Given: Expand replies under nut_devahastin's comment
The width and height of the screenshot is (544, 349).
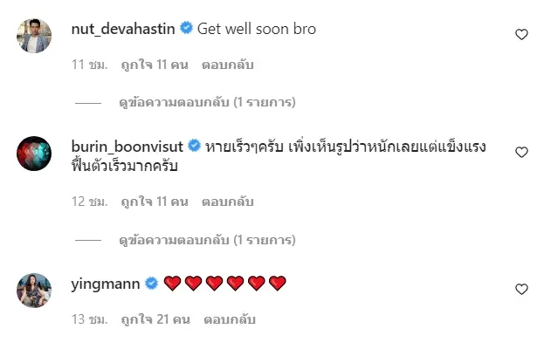Looking at the screenshot, I should [207, 102].
